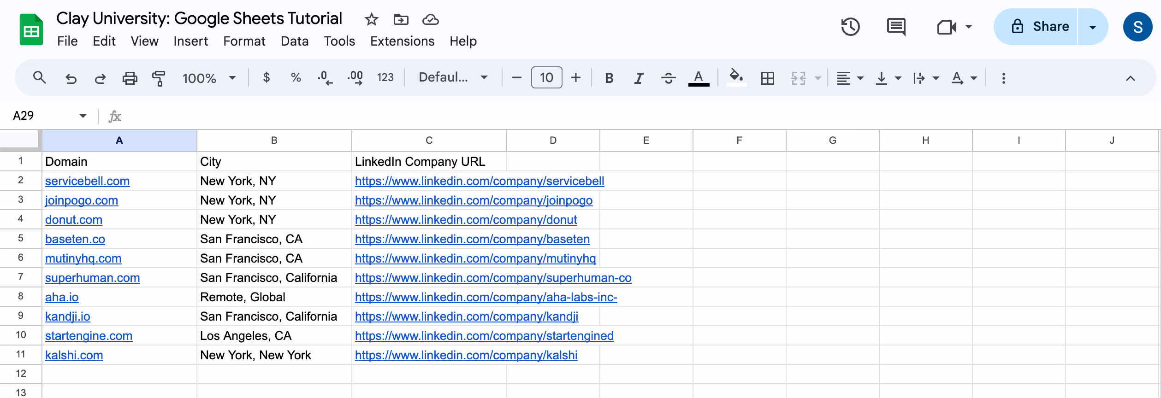Click the move to folder icon

[401, 19]
